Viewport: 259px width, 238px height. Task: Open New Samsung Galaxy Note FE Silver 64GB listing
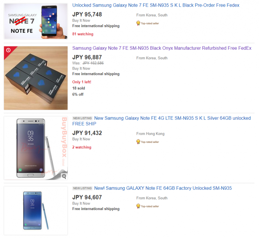162,121
